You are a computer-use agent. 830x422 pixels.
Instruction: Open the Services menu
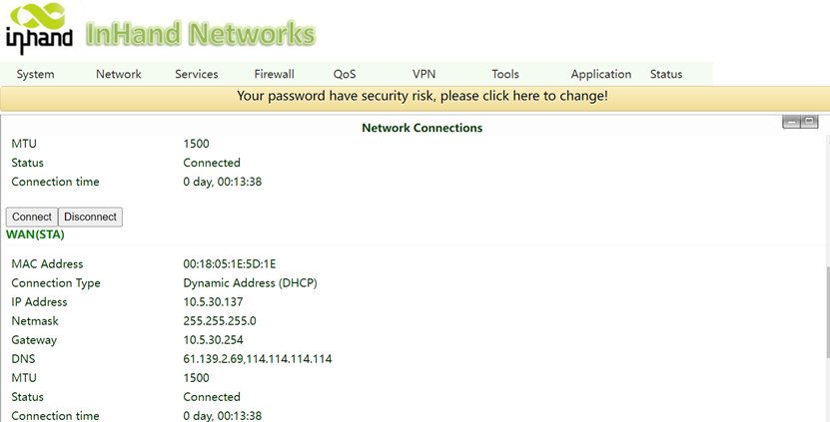[x=197, y=74]
